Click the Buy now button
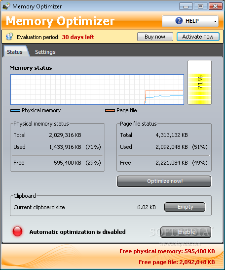Image resolution: width=225 pixels, height=270 pixels. [x=155, y=37]
